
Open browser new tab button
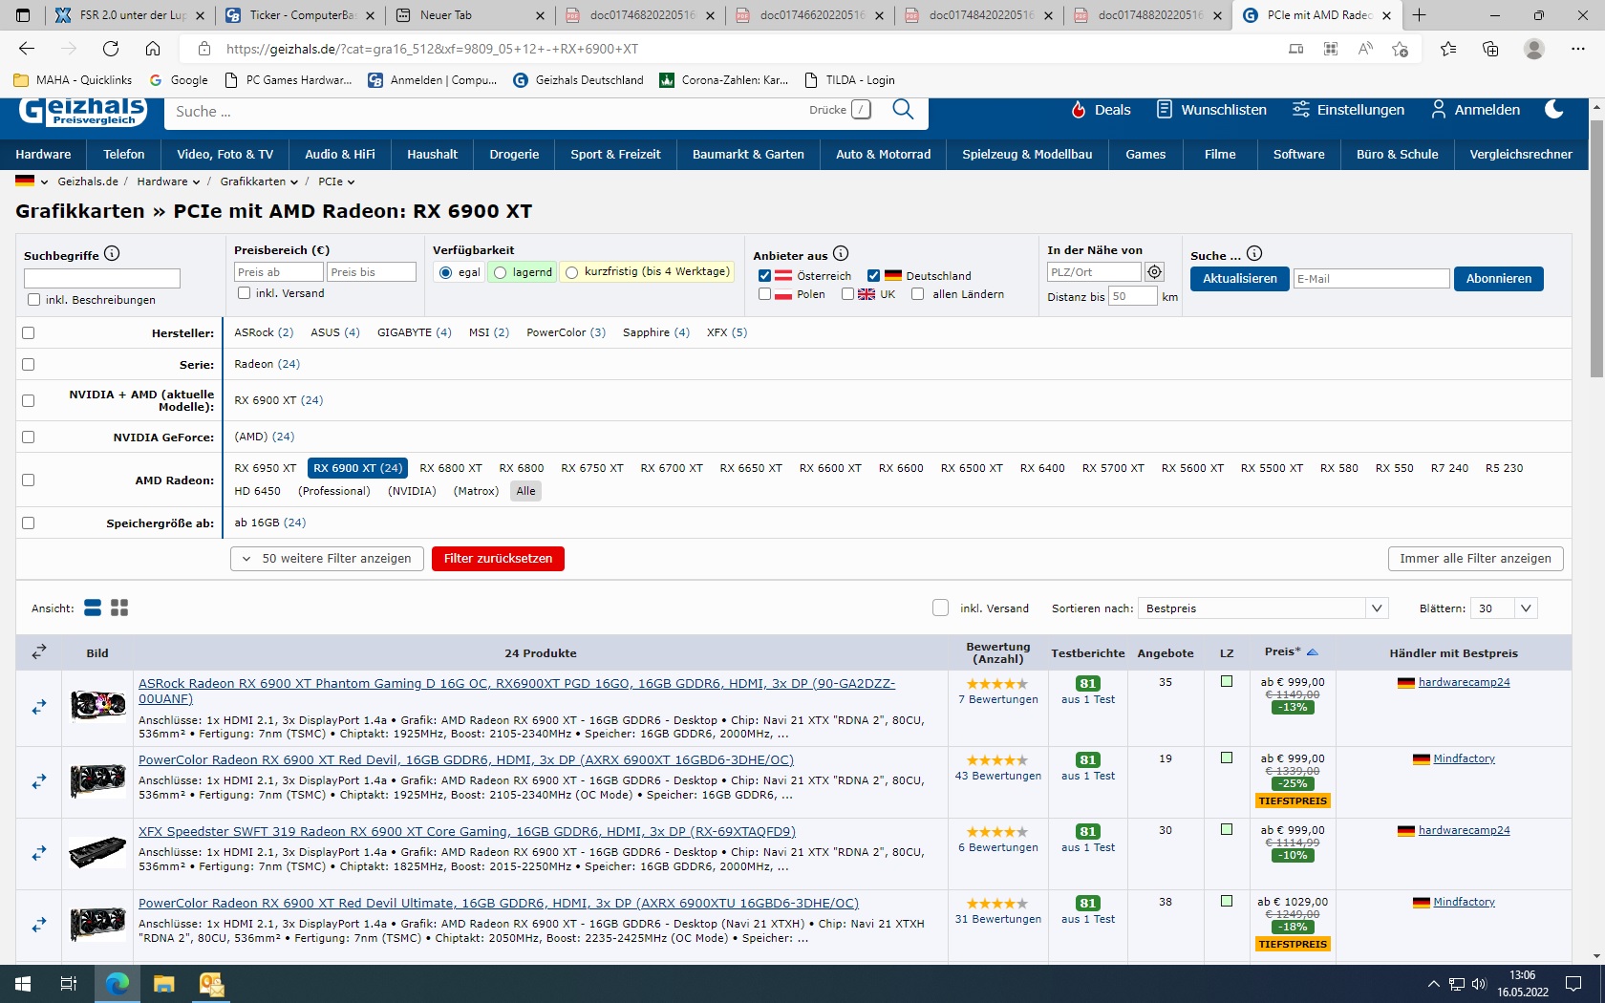click(1420, 15)
